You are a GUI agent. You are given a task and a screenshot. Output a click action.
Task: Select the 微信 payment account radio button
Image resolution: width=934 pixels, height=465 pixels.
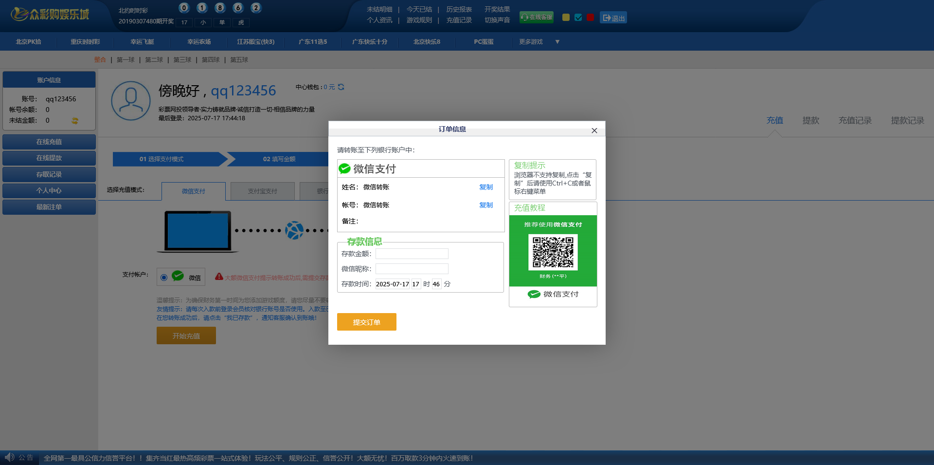pyautogui.click(x=164, y=278)
